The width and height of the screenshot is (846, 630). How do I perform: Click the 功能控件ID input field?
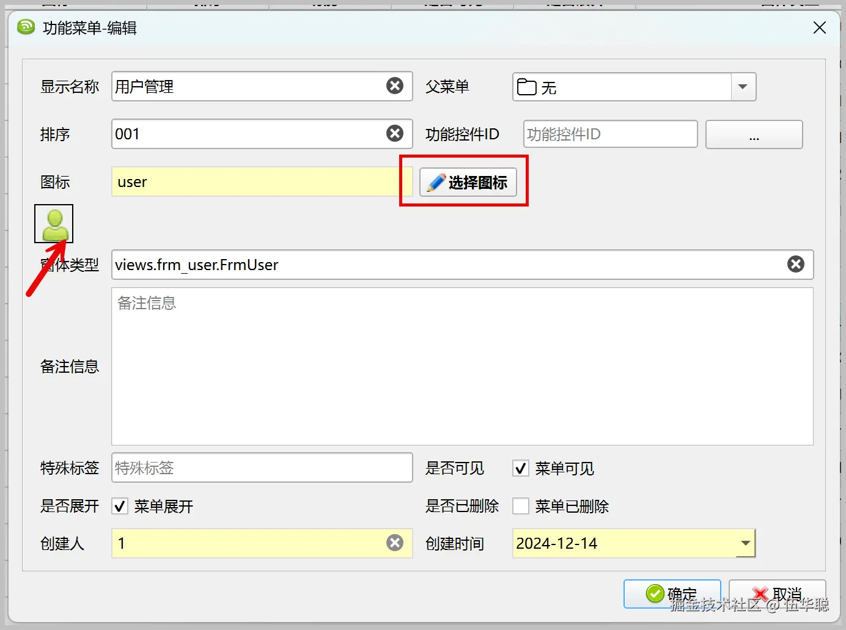[x=610, y=134]
